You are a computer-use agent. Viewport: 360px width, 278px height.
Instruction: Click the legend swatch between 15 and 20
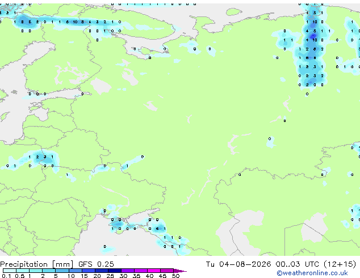coord(89,271)
